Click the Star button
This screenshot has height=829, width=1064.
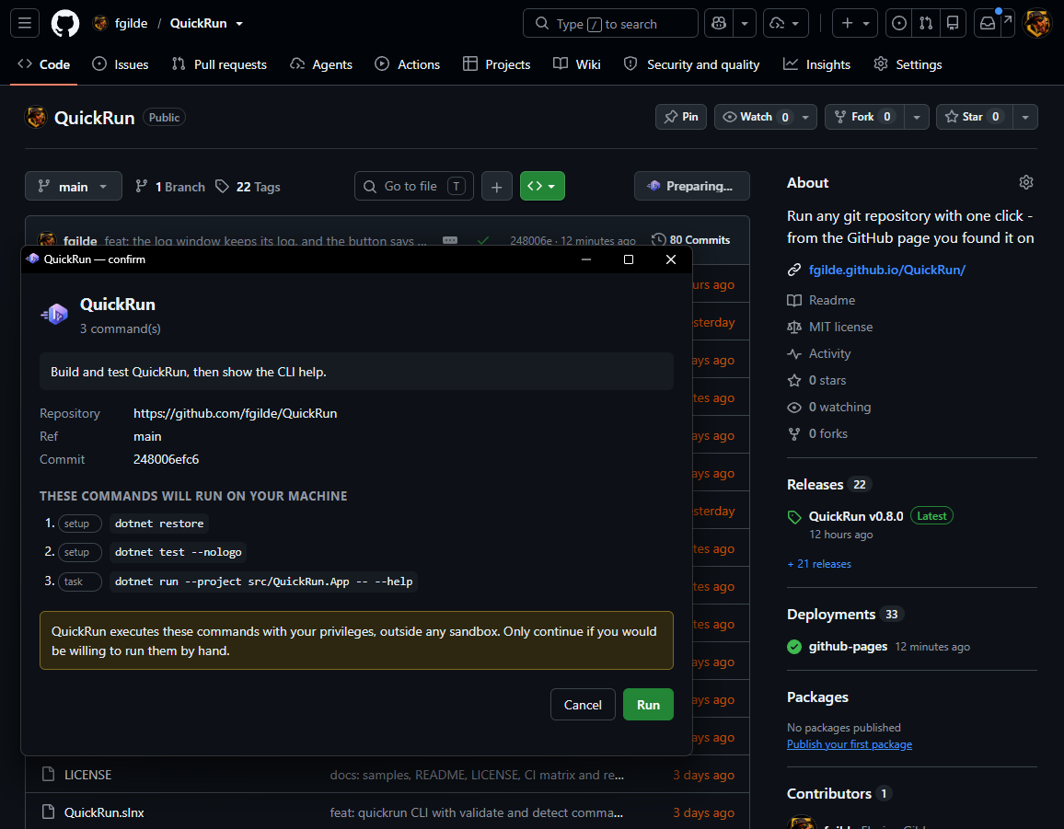(x=975, y=117)
